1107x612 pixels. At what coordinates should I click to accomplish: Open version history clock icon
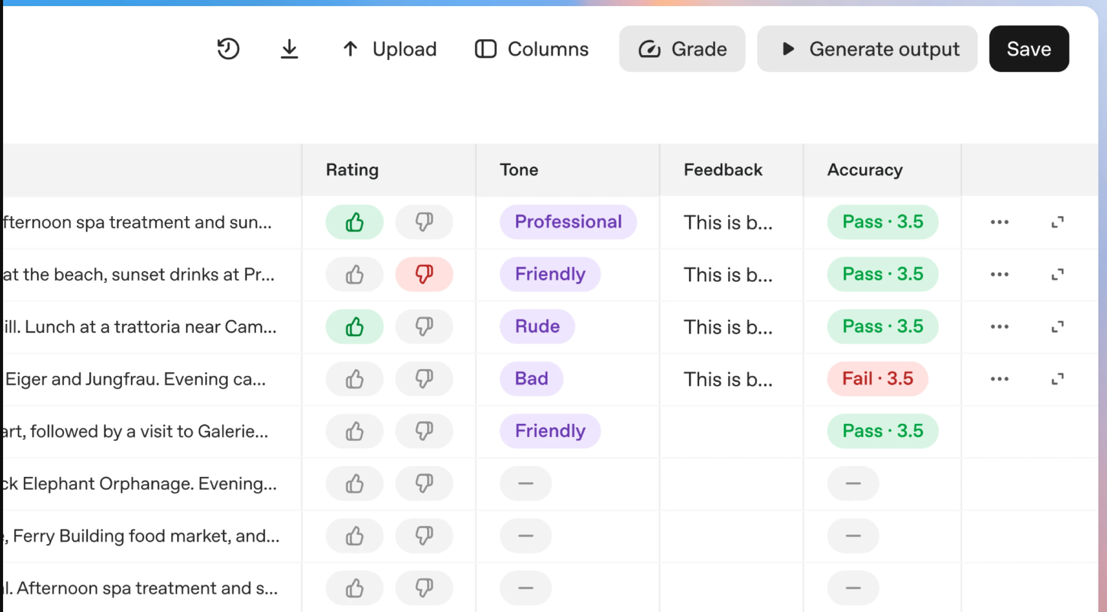(228, 49)
